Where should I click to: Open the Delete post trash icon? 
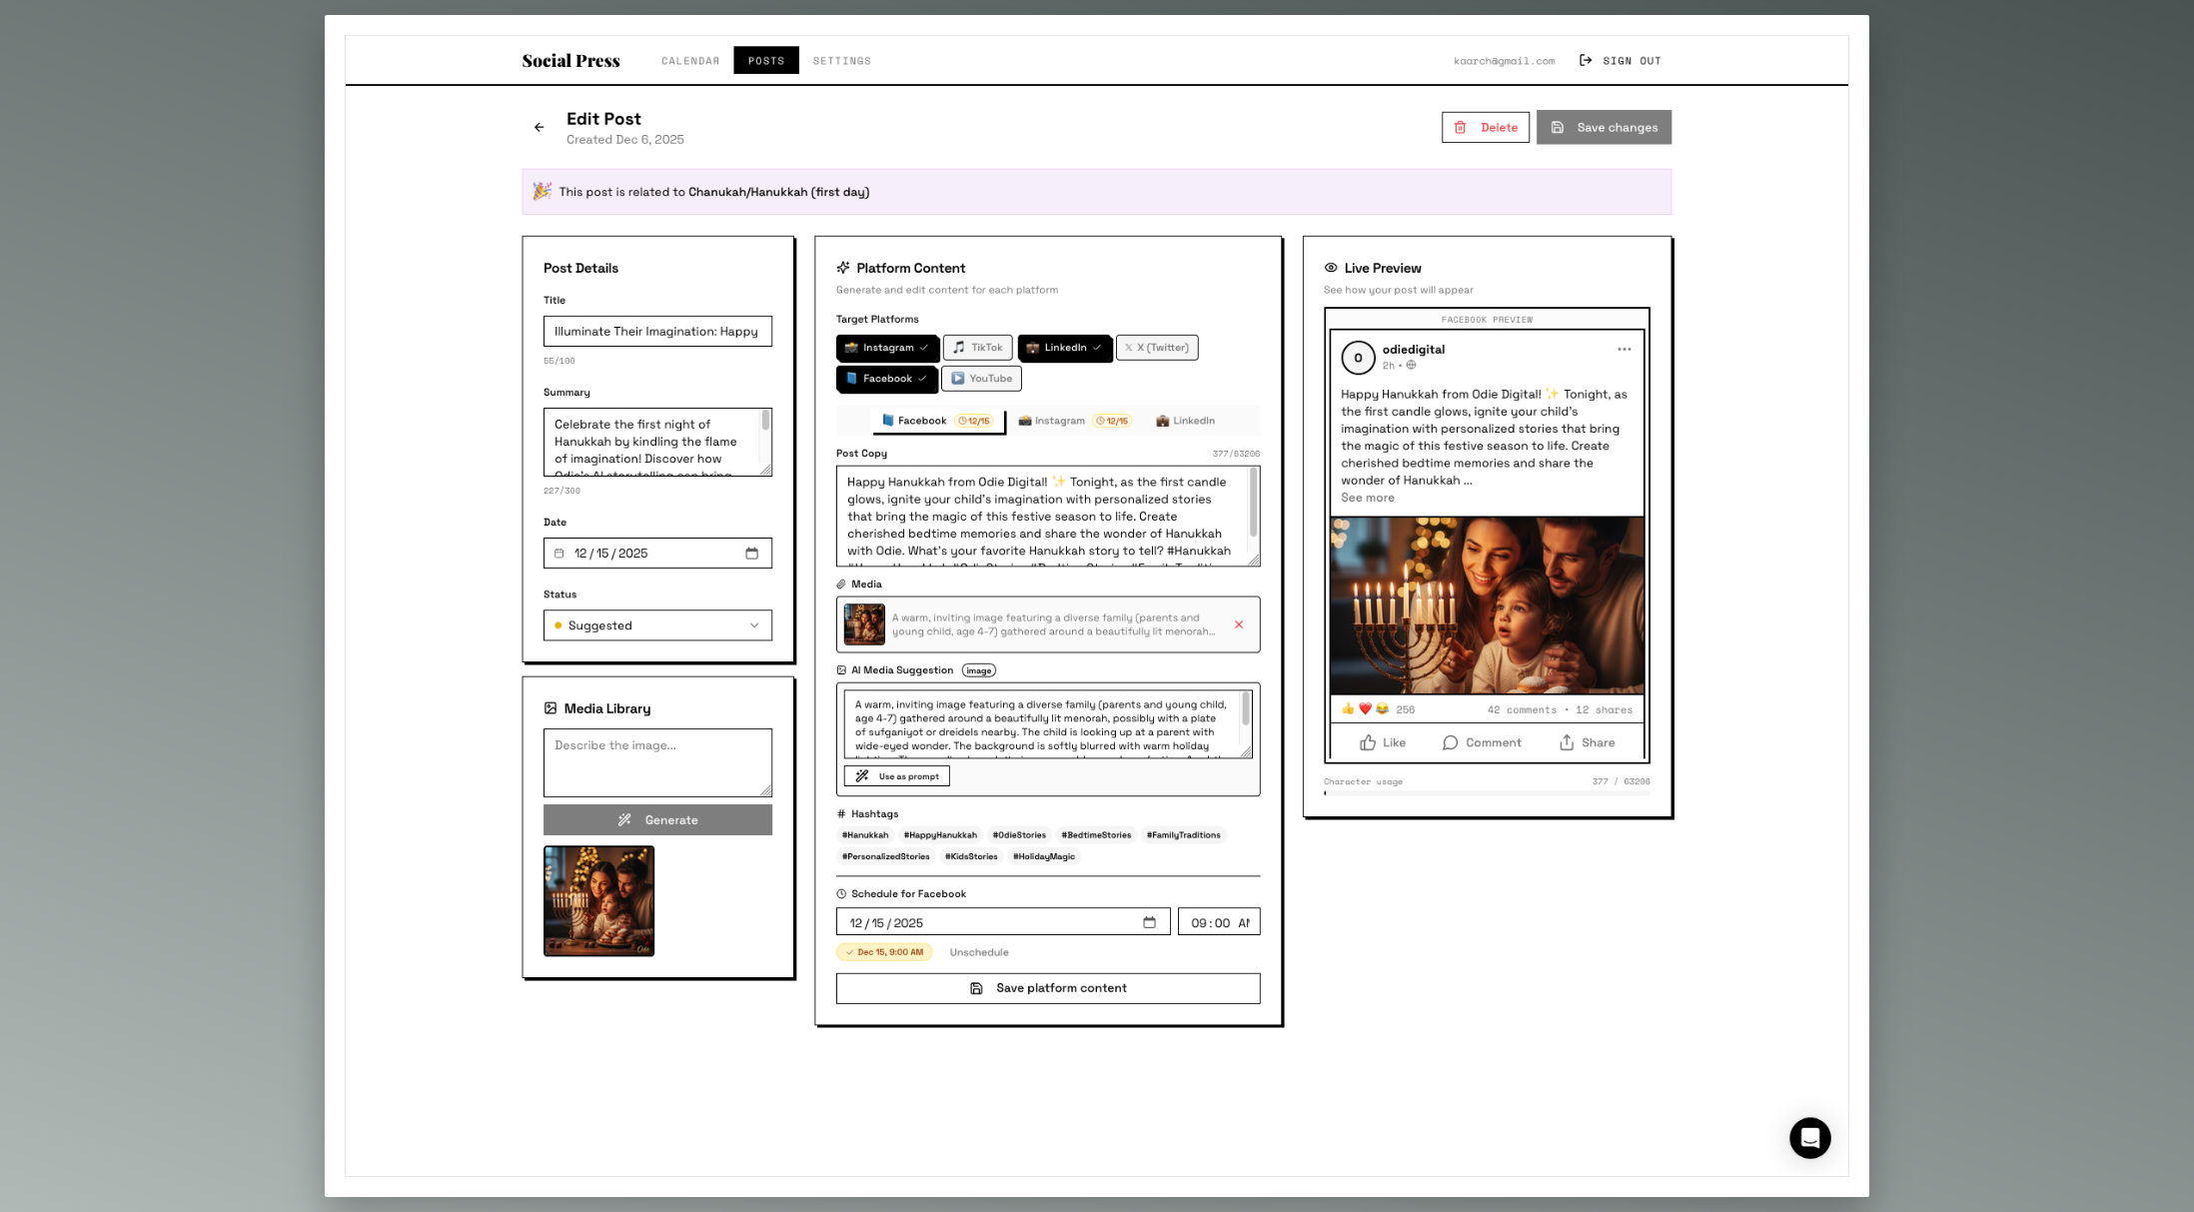point(1462,127)
